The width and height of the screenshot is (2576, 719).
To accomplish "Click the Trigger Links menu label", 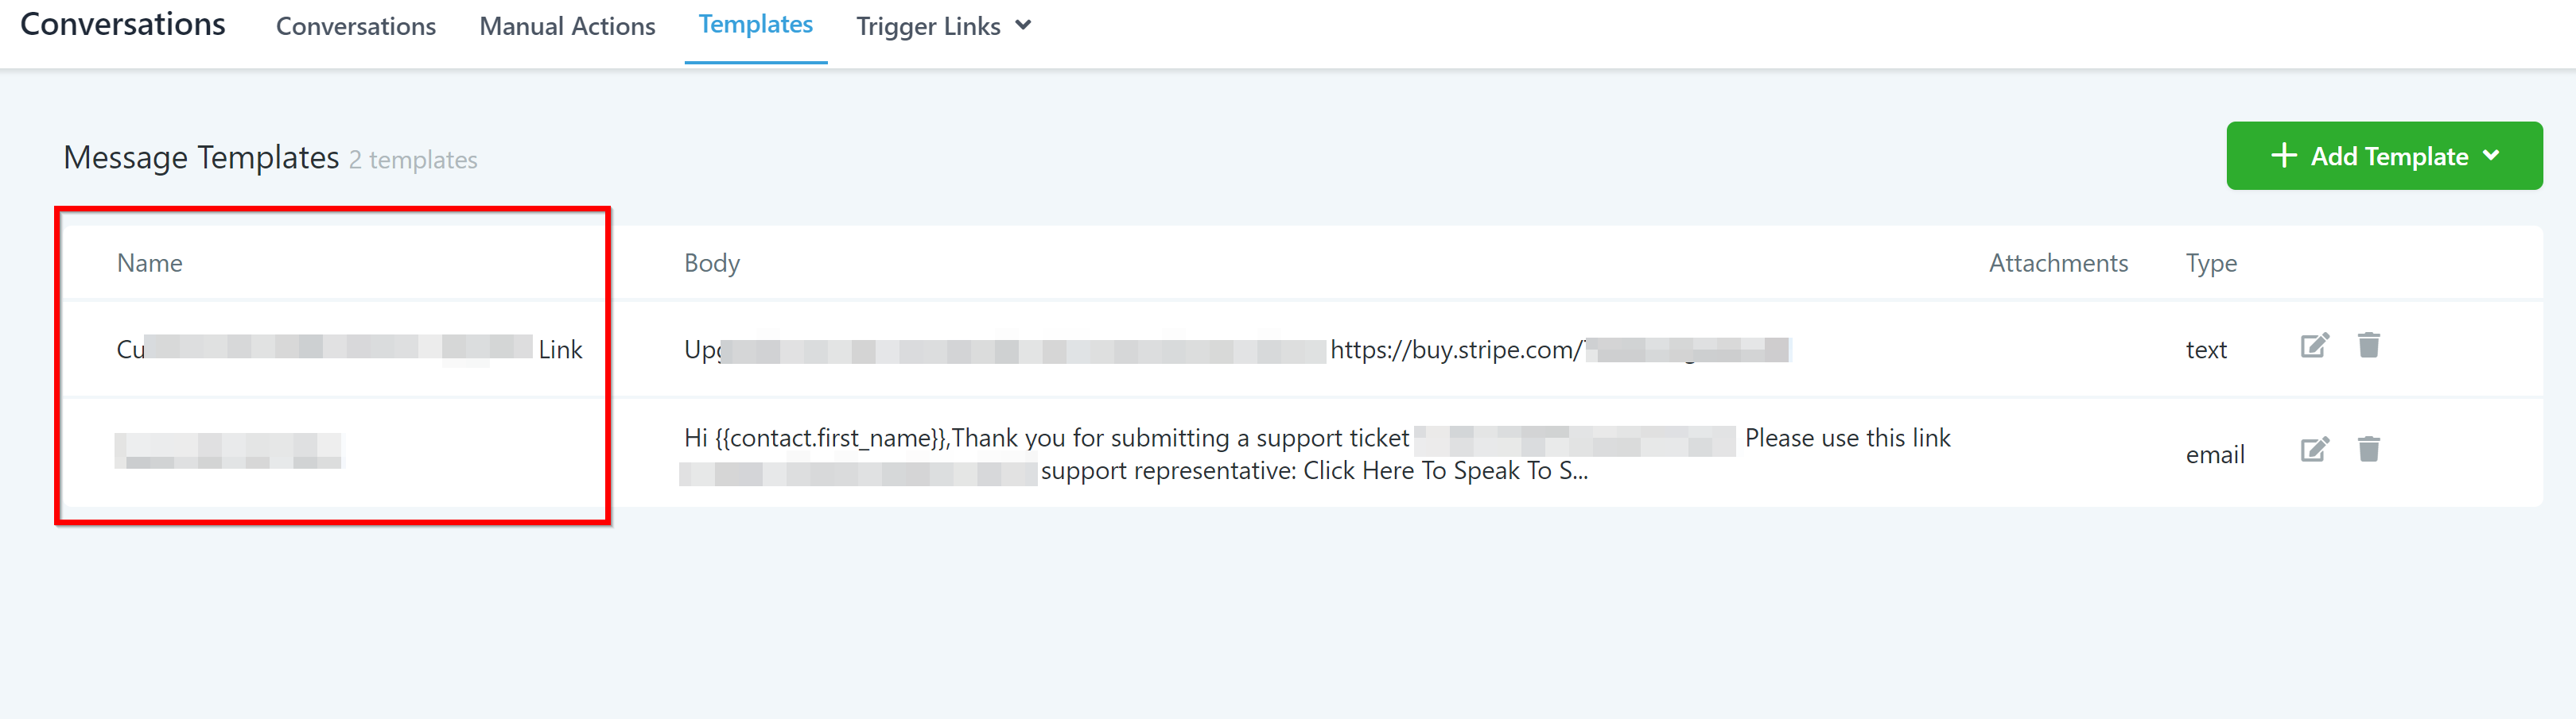I will coord(927,26).
